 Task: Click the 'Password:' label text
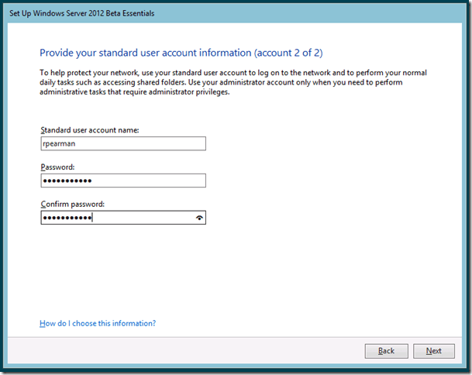point(56,167)
